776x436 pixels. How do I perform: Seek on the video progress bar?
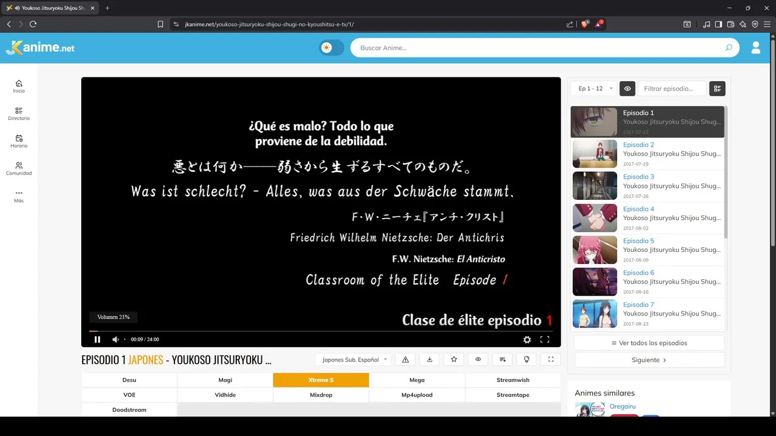click(x=321, y=331)
